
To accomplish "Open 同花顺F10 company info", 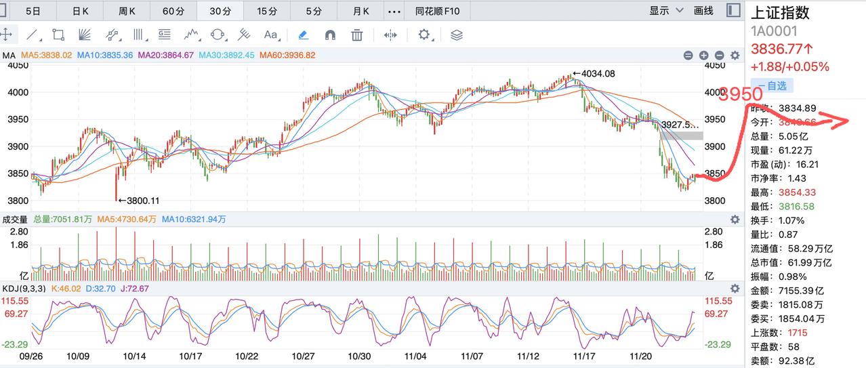I will click(x=438, y=12).
